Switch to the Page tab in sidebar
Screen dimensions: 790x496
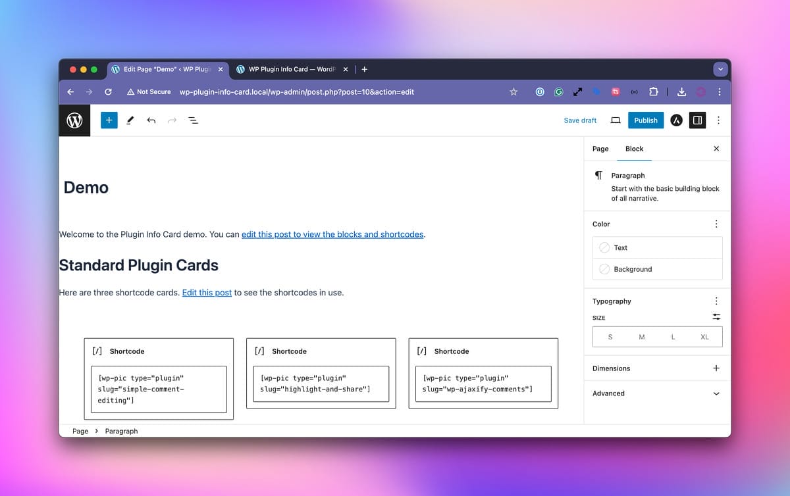point(600,149)
